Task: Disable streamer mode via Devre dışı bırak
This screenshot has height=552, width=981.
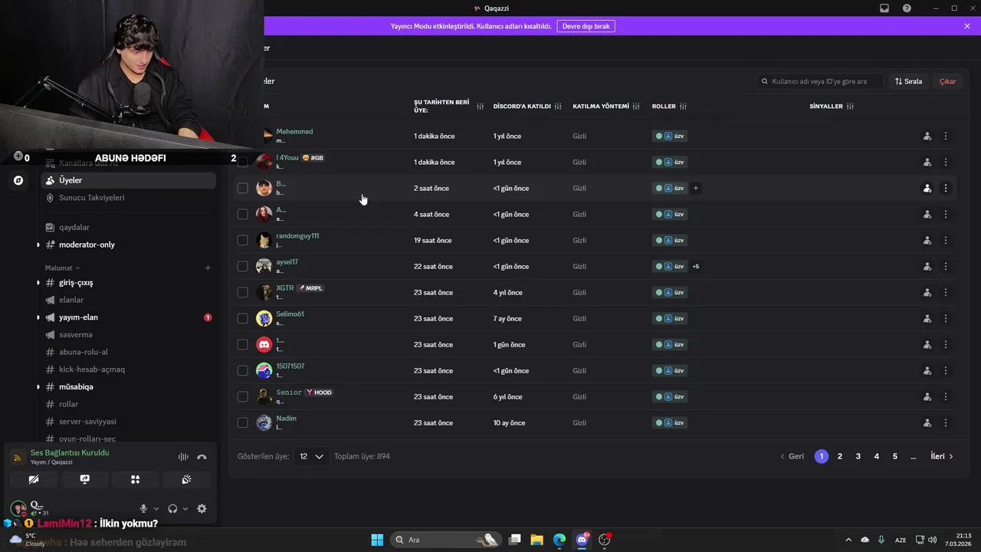Action: tap(586, 26)
